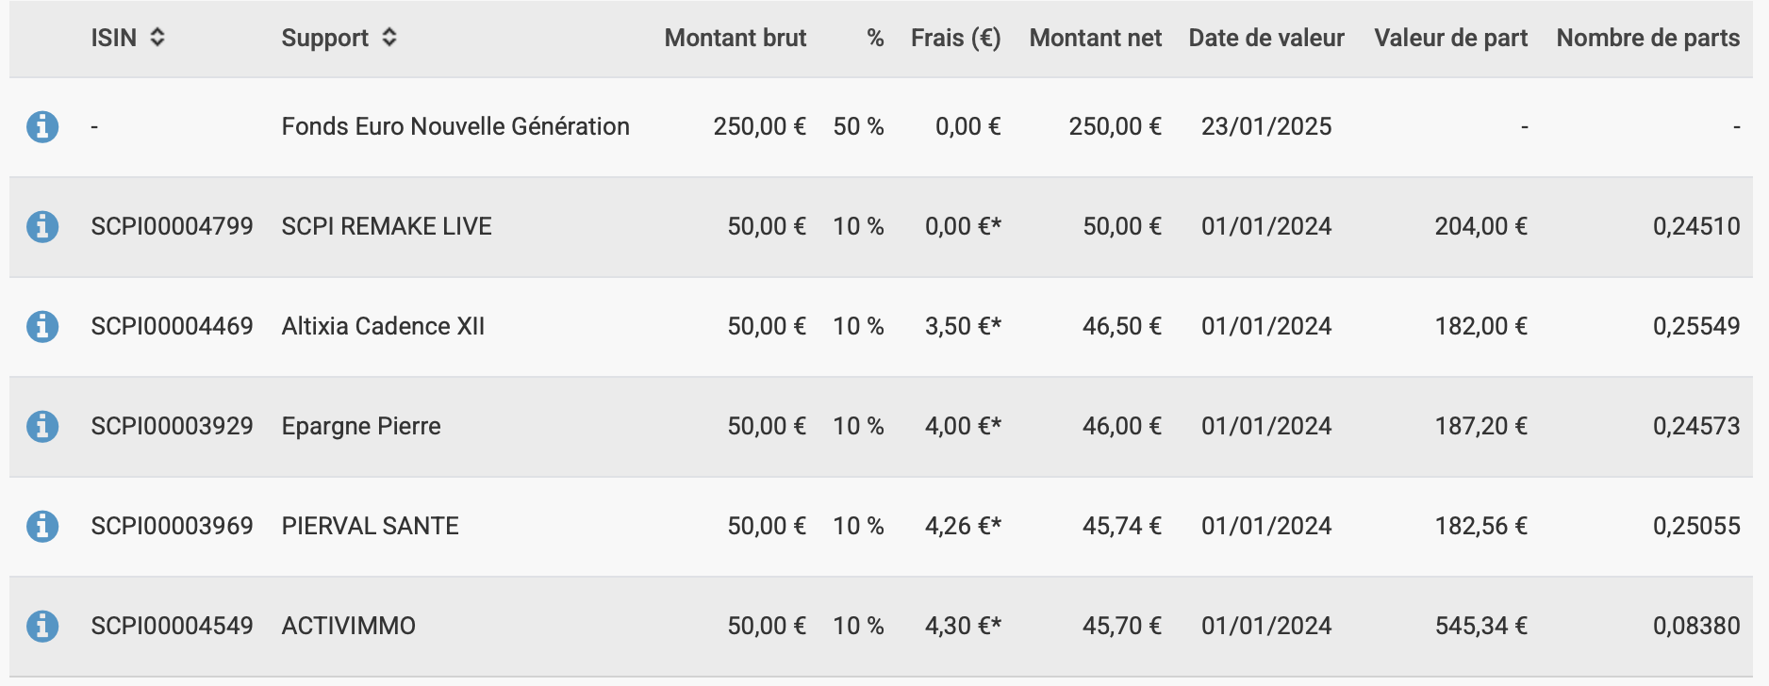Select the Montant brut column header
Screen dimensions: 1769x686
[735, 38]
